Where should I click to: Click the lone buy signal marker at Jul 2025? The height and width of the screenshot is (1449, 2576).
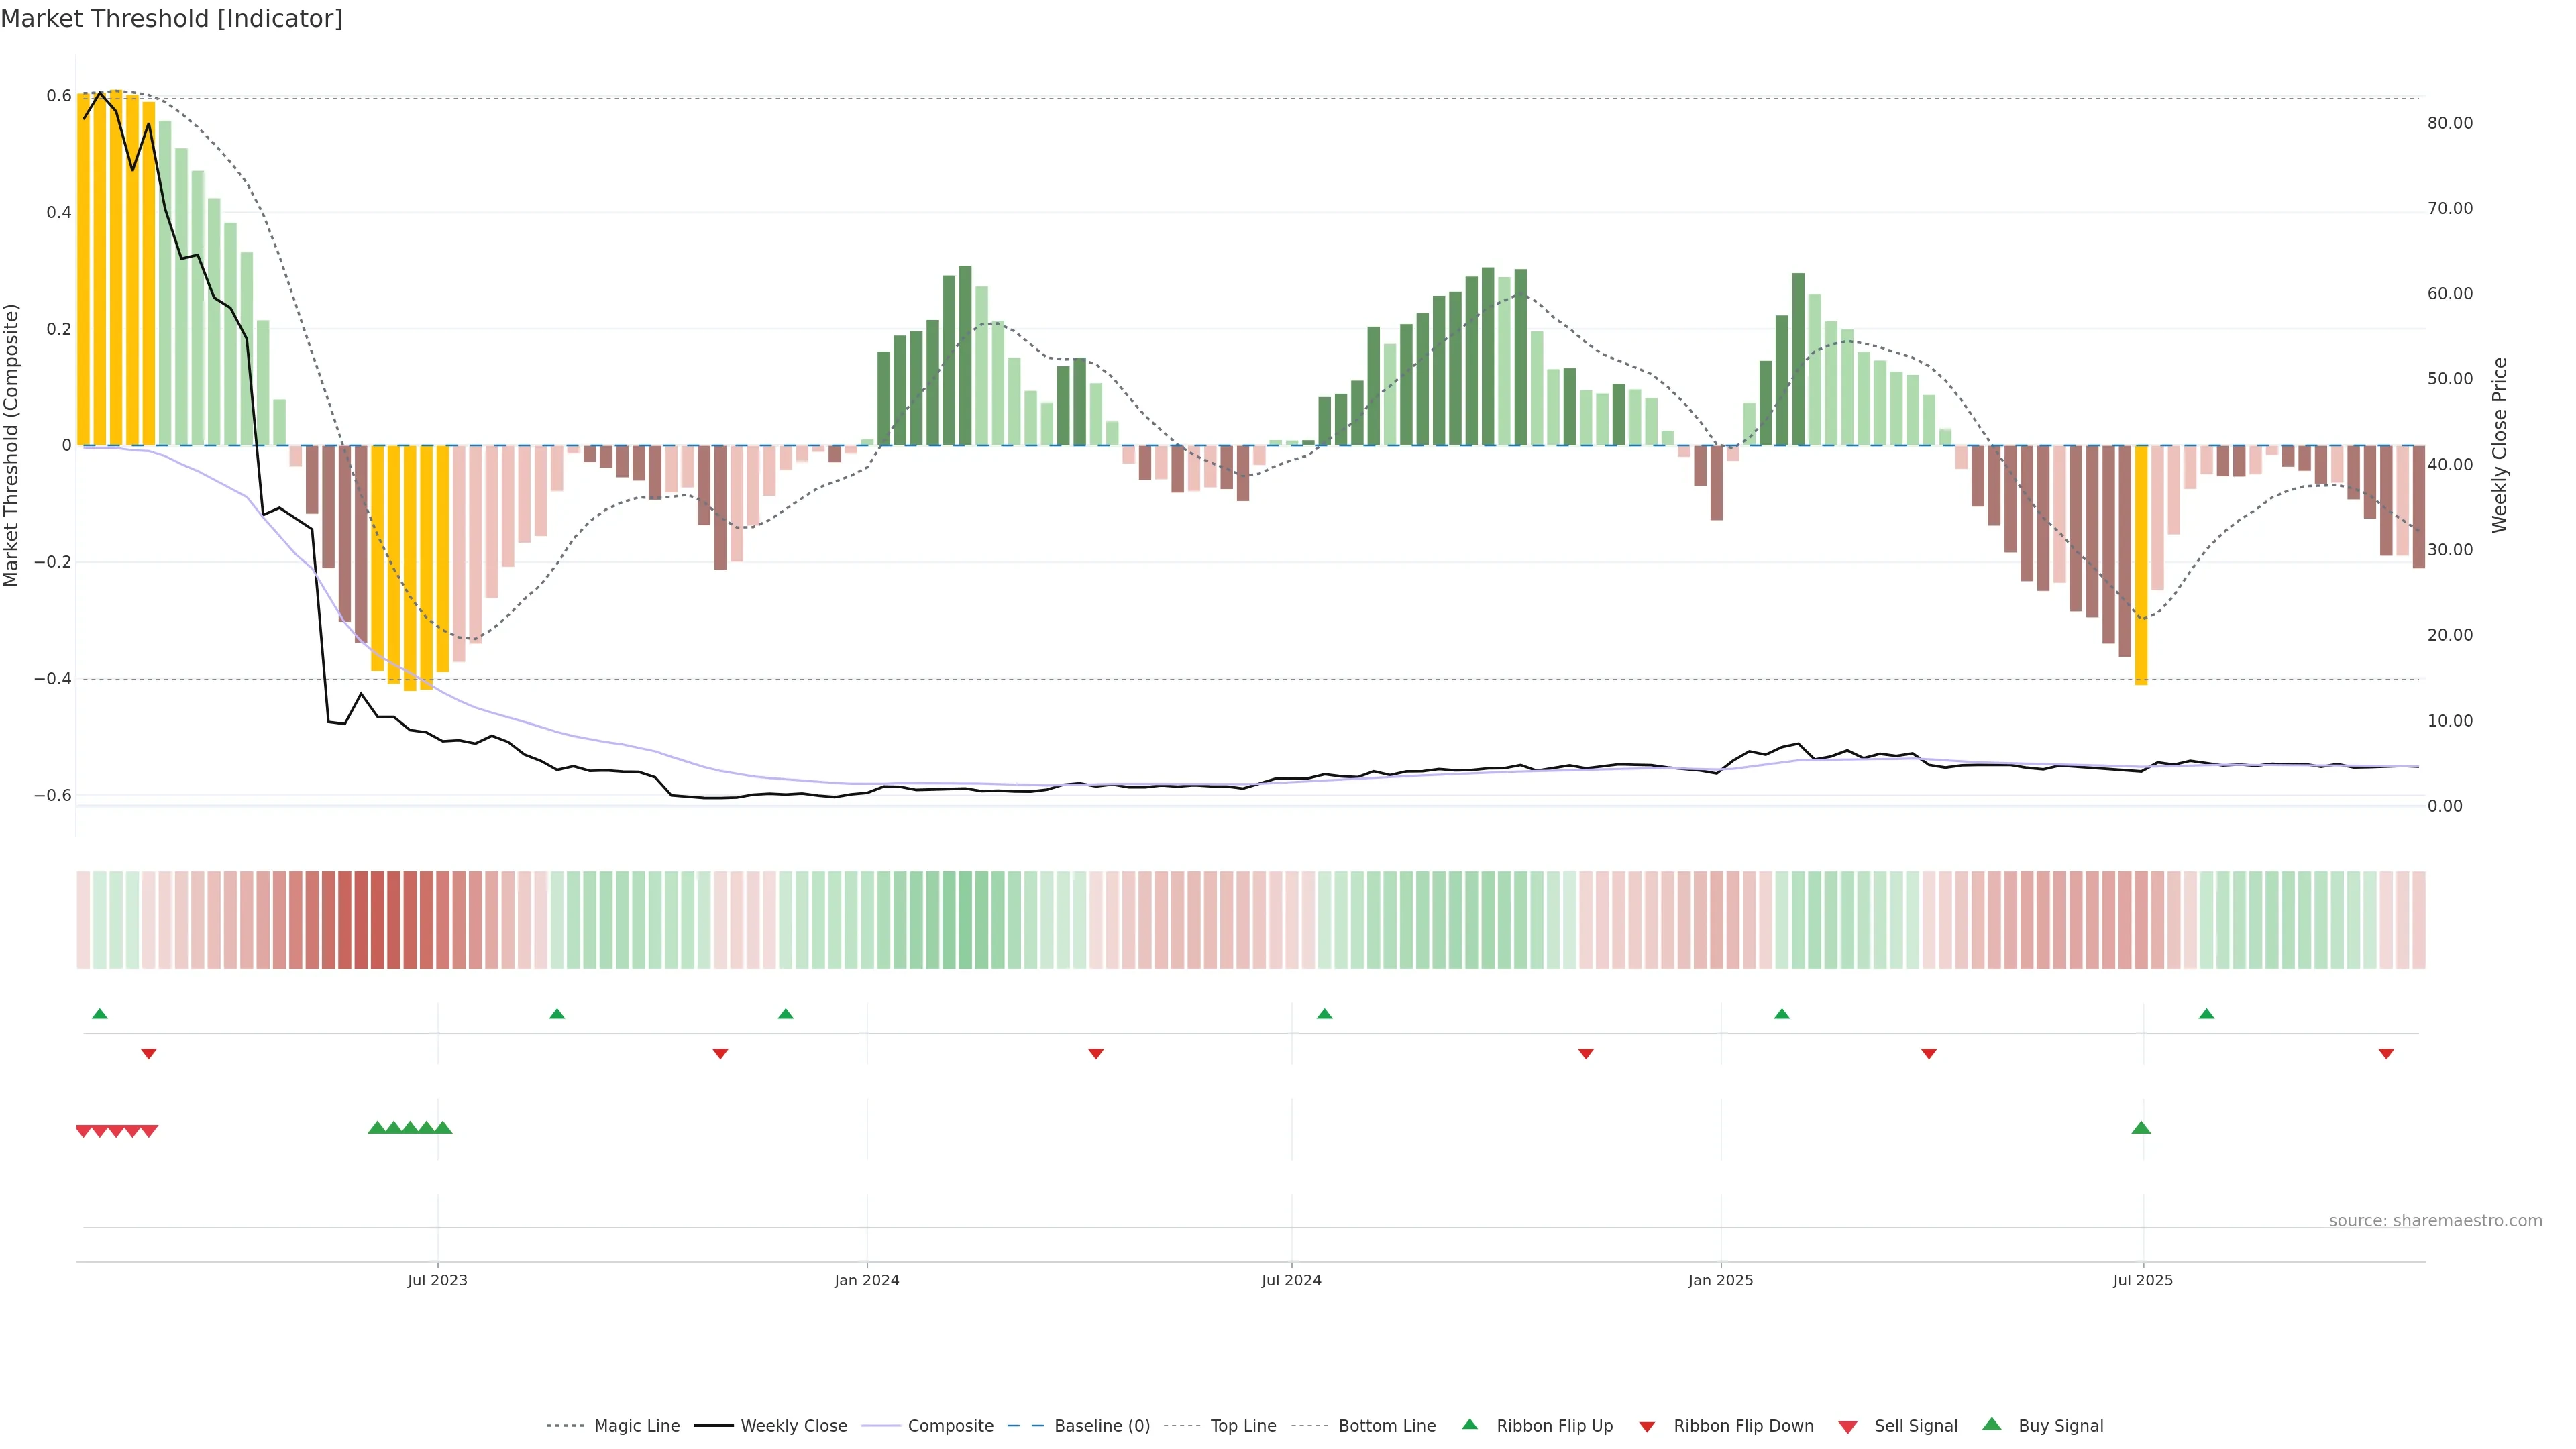coord(2141,1128)
